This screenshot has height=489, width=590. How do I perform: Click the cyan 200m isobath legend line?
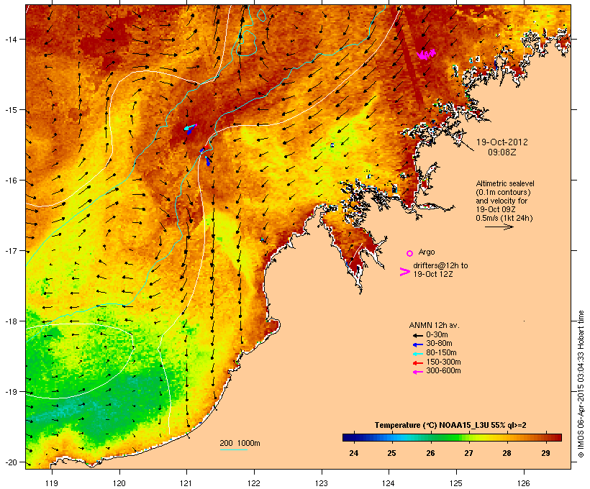pos(234,449)
